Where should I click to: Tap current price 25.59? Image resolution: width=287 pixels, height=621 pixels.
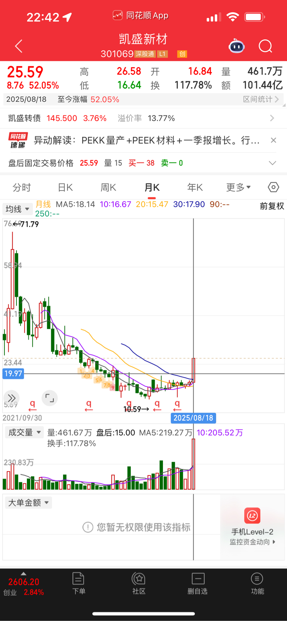click(x=25, y=72)
